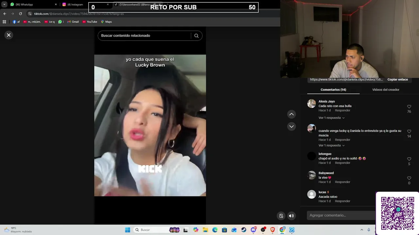Click the 'Agregar comentario...' input box

[341, 215]
